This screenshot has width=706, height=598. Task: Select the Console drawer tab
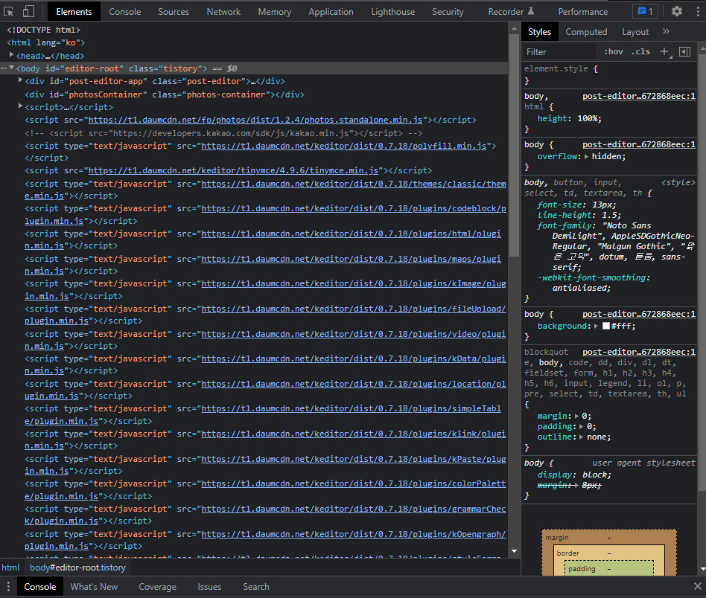40,587
